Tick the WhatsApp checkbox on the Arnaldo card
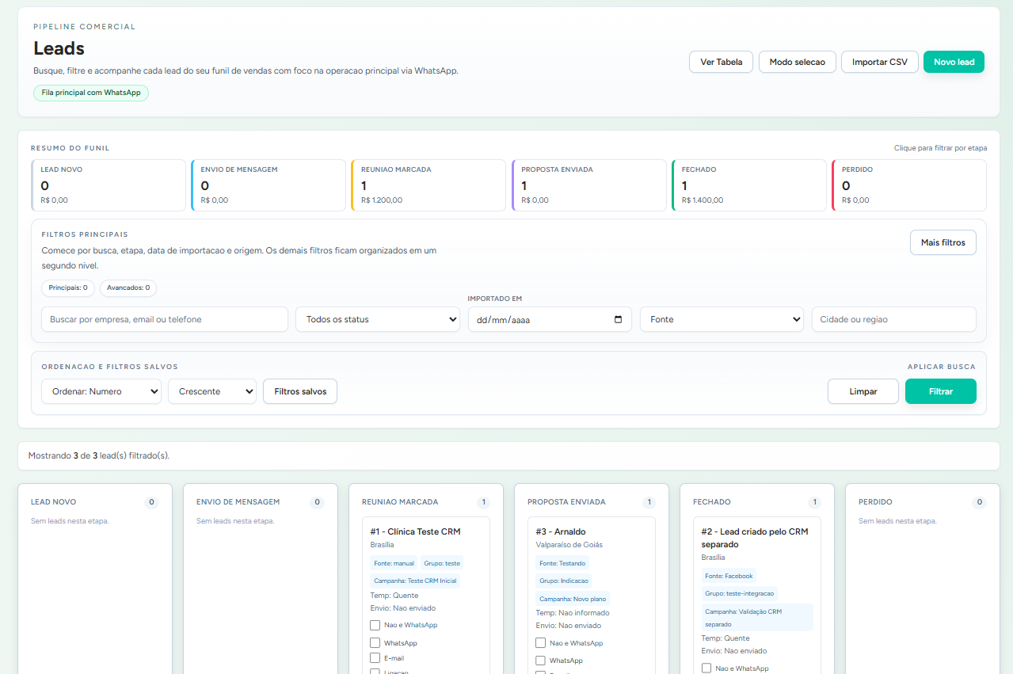This screenshot has height=674, width=1013. pos(541,661)
